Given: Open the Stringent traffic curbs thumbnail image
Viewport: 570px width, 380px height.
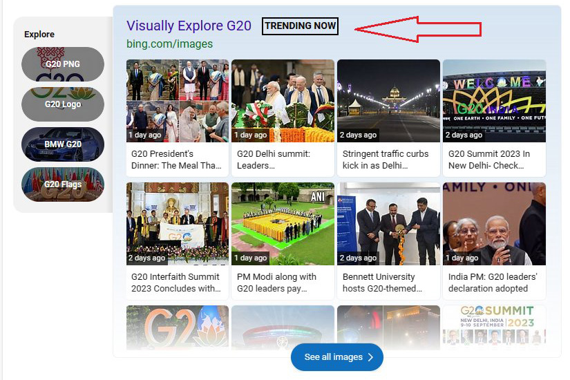Looking at the screenshot, I should [388, 101].
